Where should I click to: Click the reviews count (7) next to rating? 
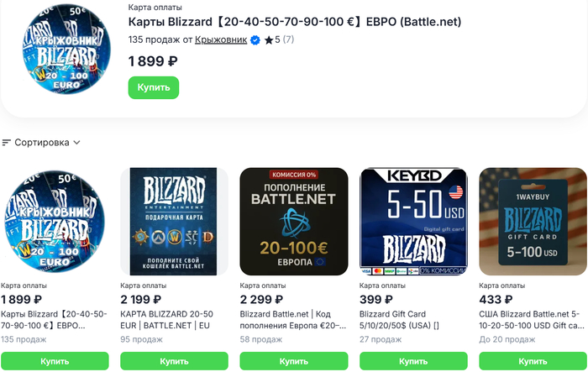(287, 39)
